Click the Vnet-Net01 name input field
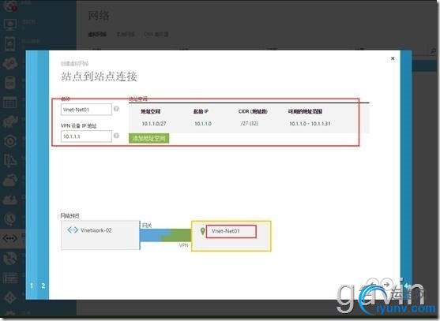Viewport: 440px width, 321px height. pyautogui.click(x=86, y=110)
